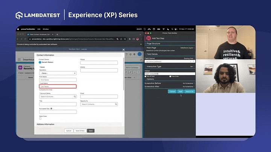The image size is (271, 152).
Task: Click the Search Contacts lookup field
Action: click(x=99, y=104)
